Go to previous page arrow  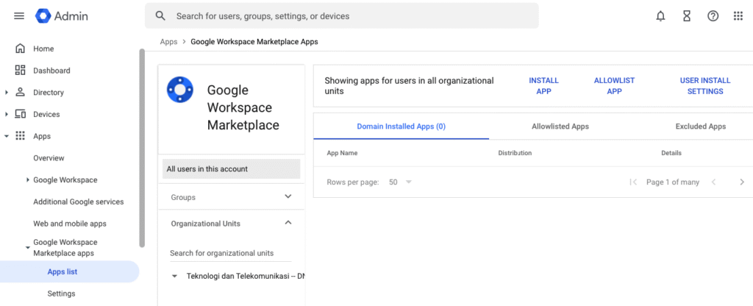click(x=713, y=182)
